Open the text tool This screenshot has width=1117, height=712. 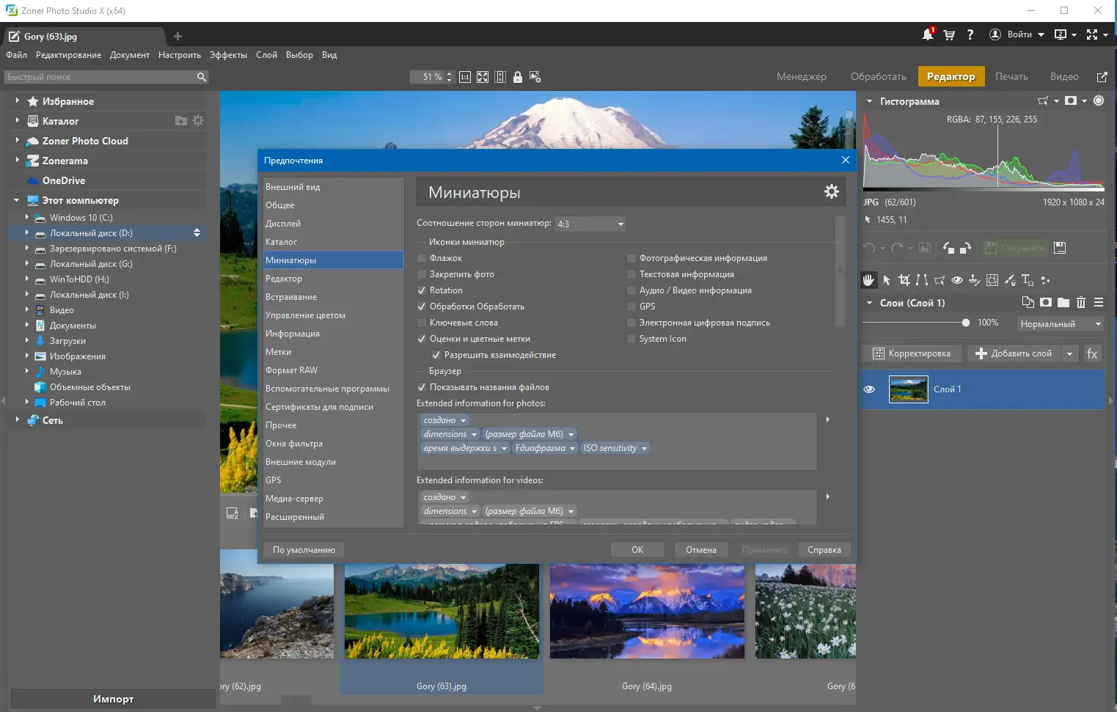tap(1028, 280)
